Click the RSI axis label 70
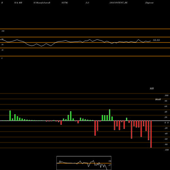170x170 pixels. 2,39
